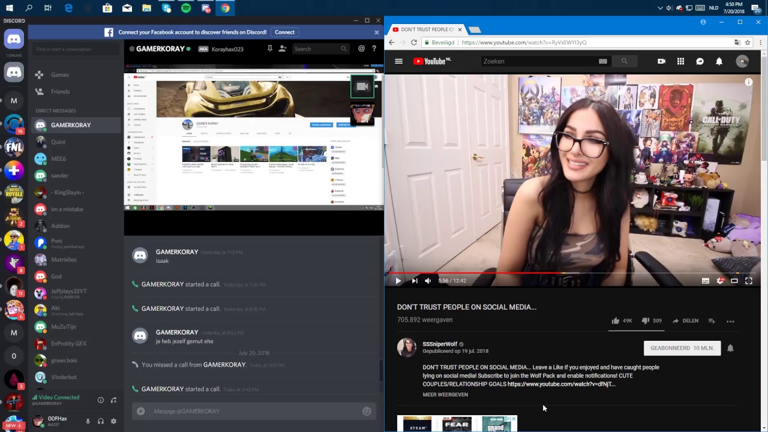
Task: Open the video's more actions menu
Action: tap(730, 321)
